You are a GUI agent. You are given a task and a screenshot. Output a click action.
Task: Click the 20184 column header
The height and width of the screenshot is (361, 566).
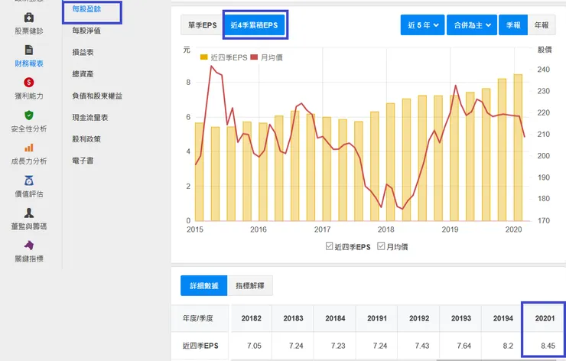(x=335, y=318)
